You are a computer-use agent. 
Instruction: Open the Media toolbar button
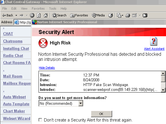click(98, 15)
